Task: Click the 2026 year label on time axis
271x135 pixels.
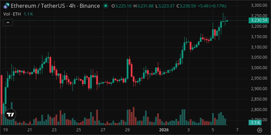Action: pos(164,130)
